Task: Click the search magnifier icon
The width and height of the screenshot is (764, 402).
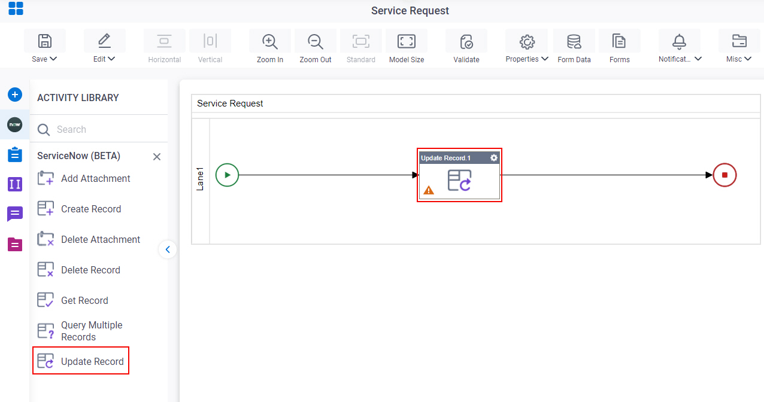Action: coord(44,130)
